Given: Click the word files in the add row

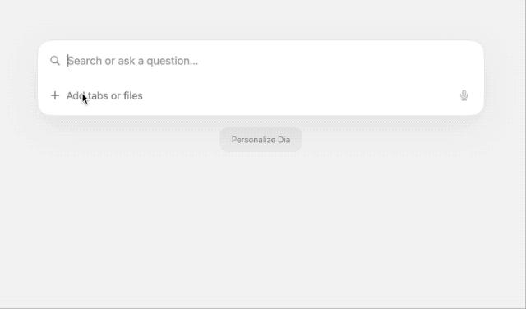Looking at the screenshot, I should coord(133,95).
